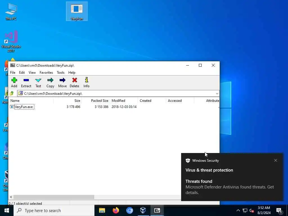Open the Favorites menu
Image resolution: width=288 pixels, height=216 pixels.
click(x=46, y=73)
